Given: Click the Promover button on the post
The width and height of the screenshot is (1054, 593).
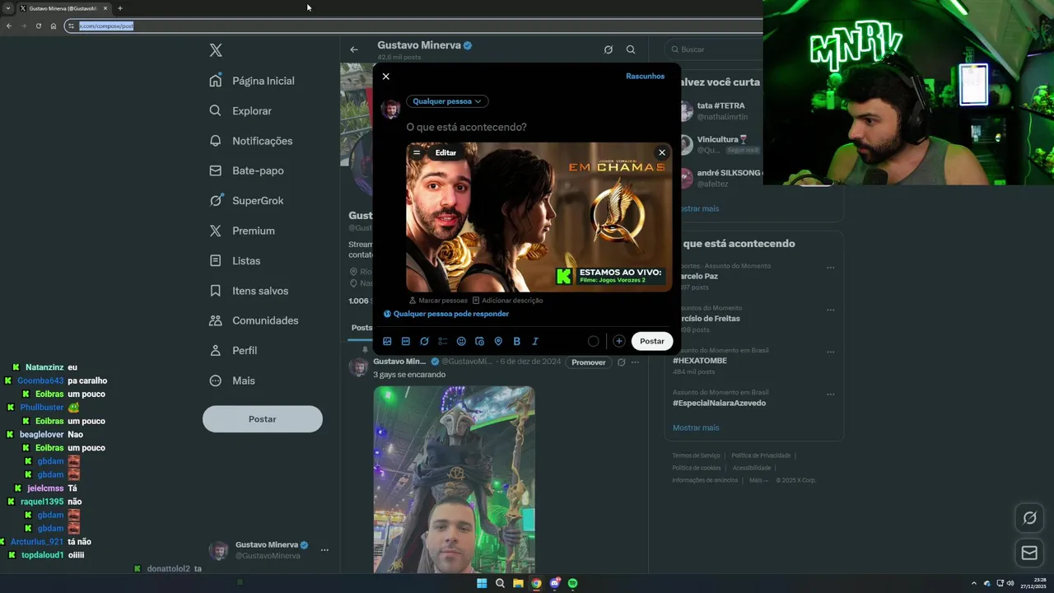Looking at the screenshot, I should [x=589, y=362].
